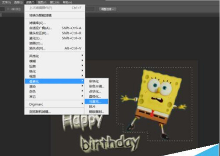Image resolution: width=220 pixels, height=156 pixels.
Task: Click the highlighted 马赛克... filter entry
Action: pos(97,101)
